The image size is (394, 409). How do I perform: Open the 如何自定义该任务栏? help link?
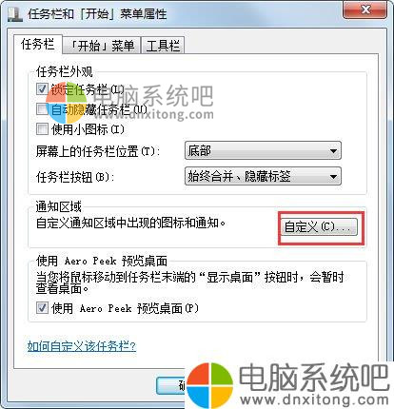[82, 346]
